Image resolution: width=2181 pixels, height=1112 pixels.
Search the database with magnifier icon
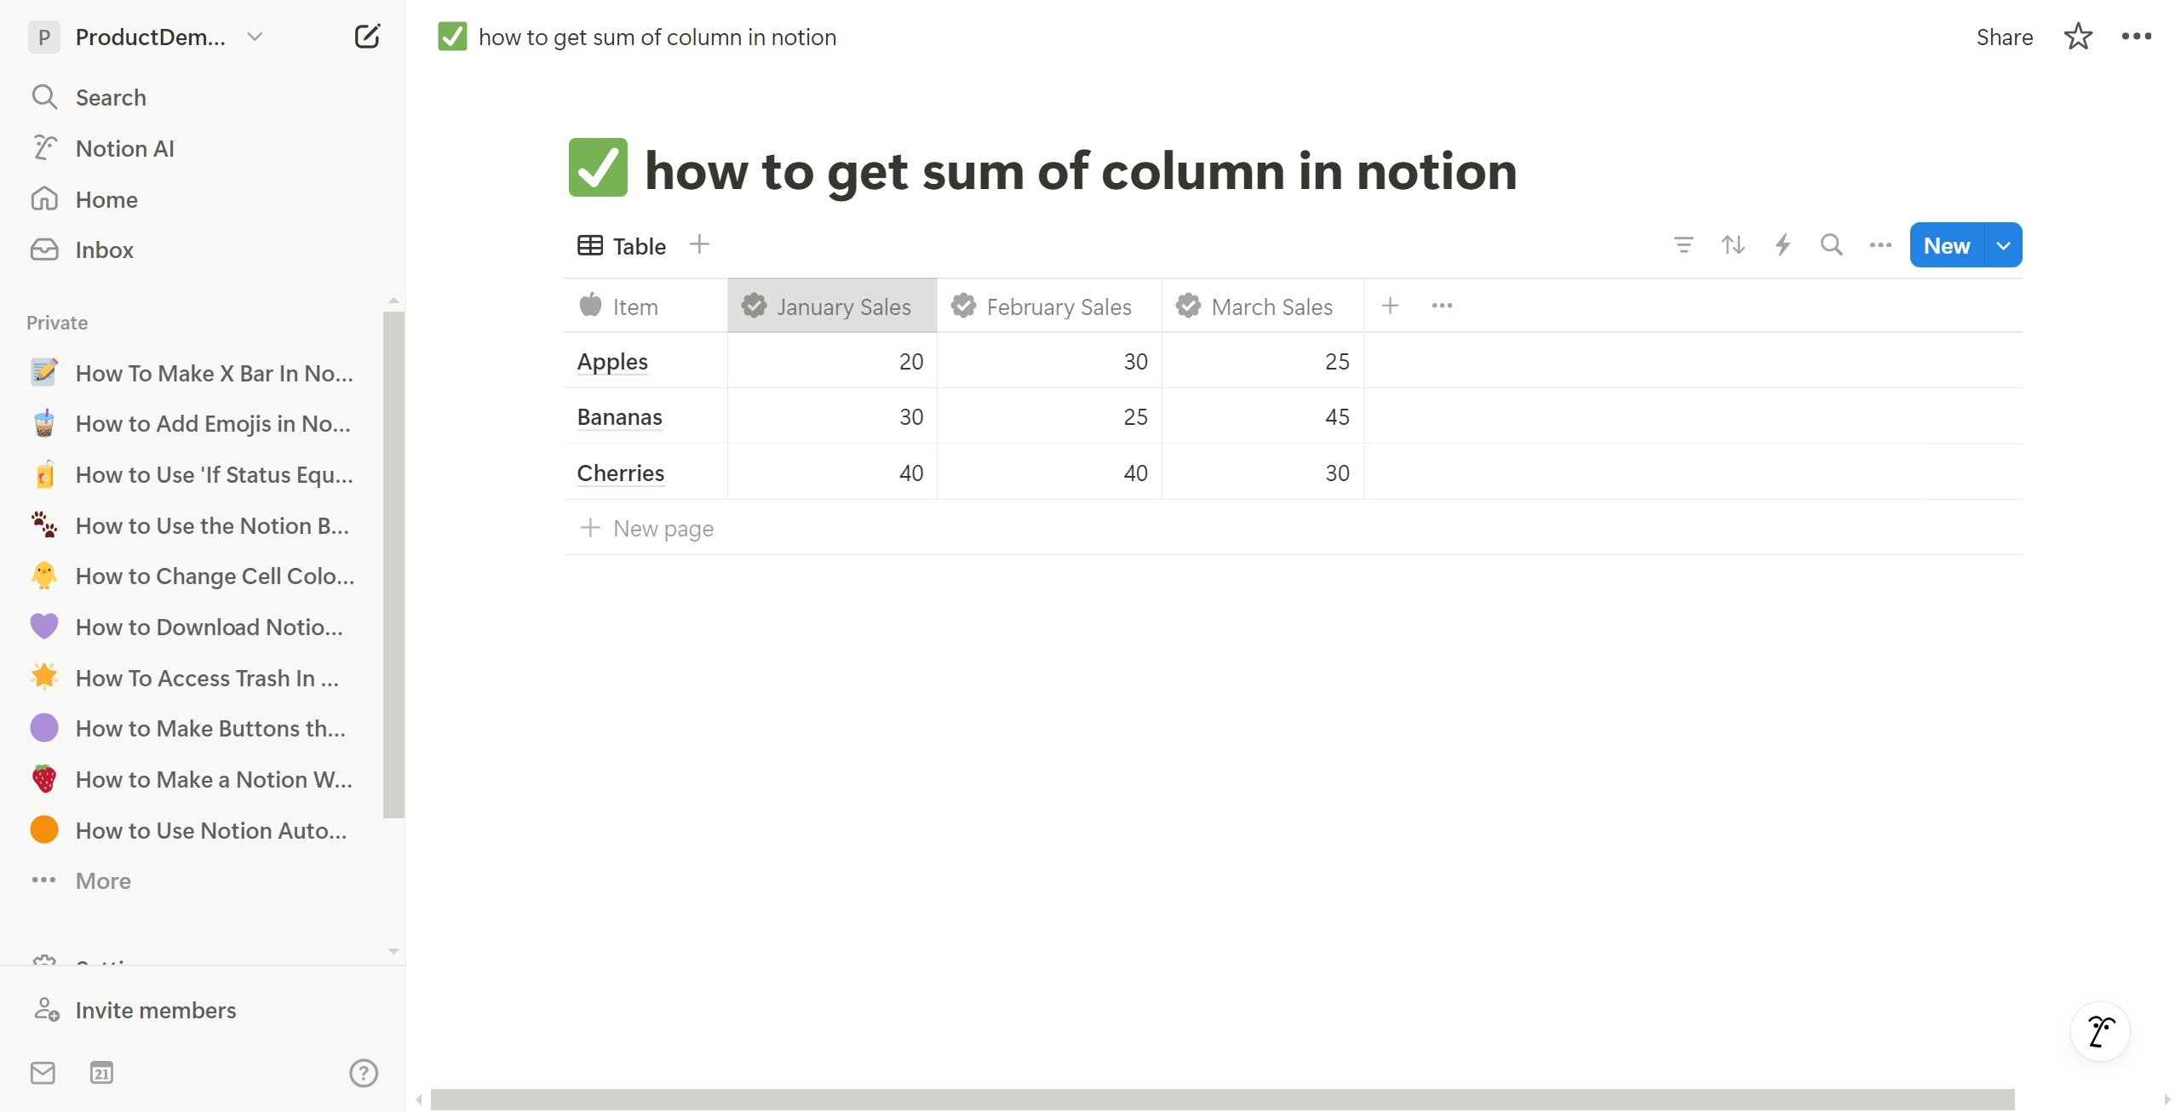1832,245
